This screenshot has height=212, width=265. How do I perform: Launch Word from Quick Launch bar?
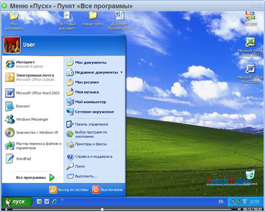(47, 201)
